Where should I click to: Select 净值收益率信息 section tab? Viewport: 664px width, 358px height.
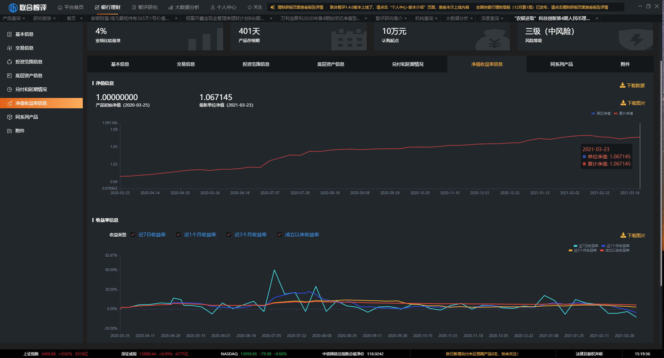click(x=487, y=64)
